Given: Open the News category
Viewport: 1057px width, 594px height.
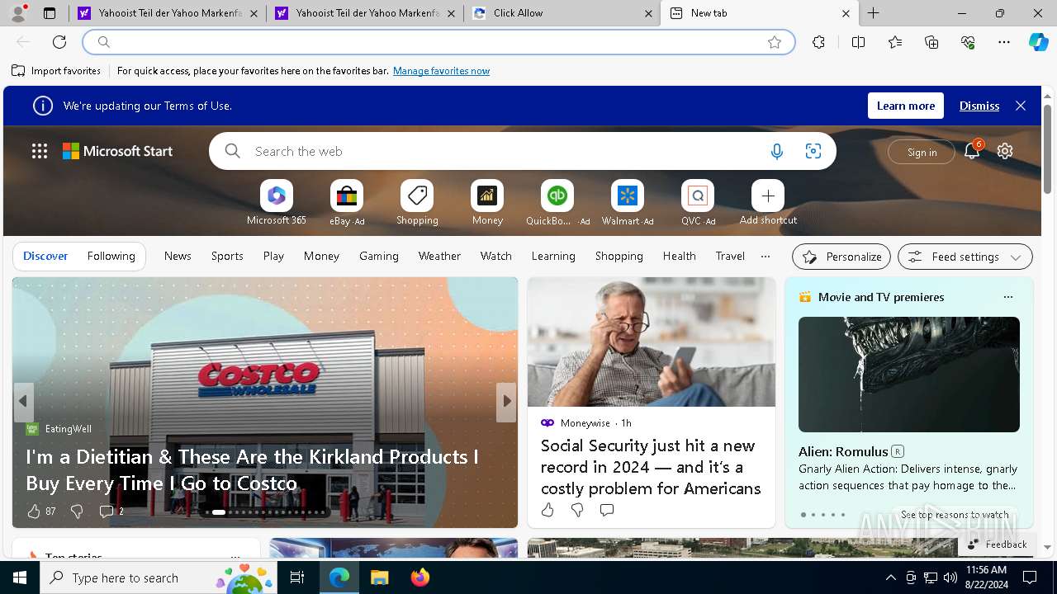Looking at the screenshot, I should [178, 256].
